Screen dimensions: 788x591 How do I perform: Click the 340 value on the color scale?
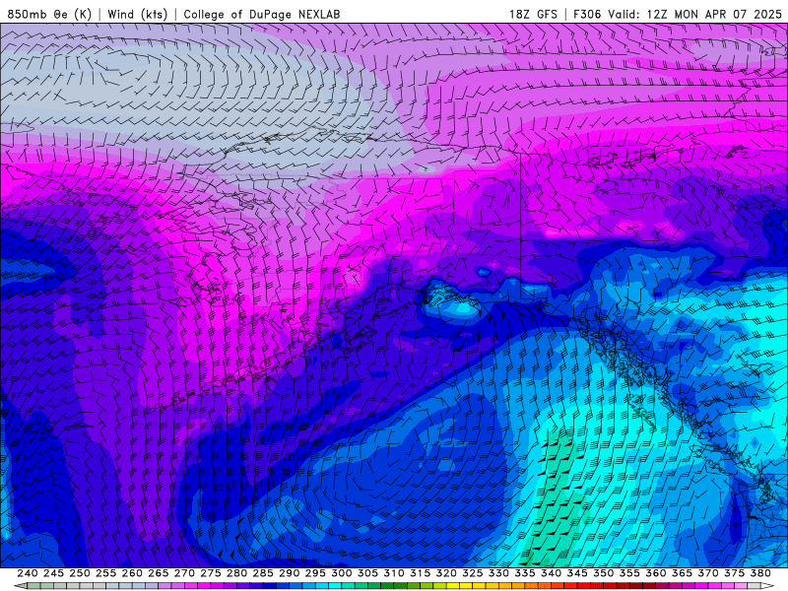pyautogui.click(x=552, y=573)
